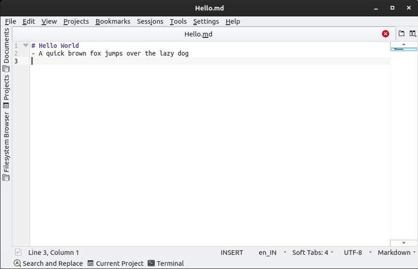
Task: Open the Projects side panel
Action: coord(6,91)
